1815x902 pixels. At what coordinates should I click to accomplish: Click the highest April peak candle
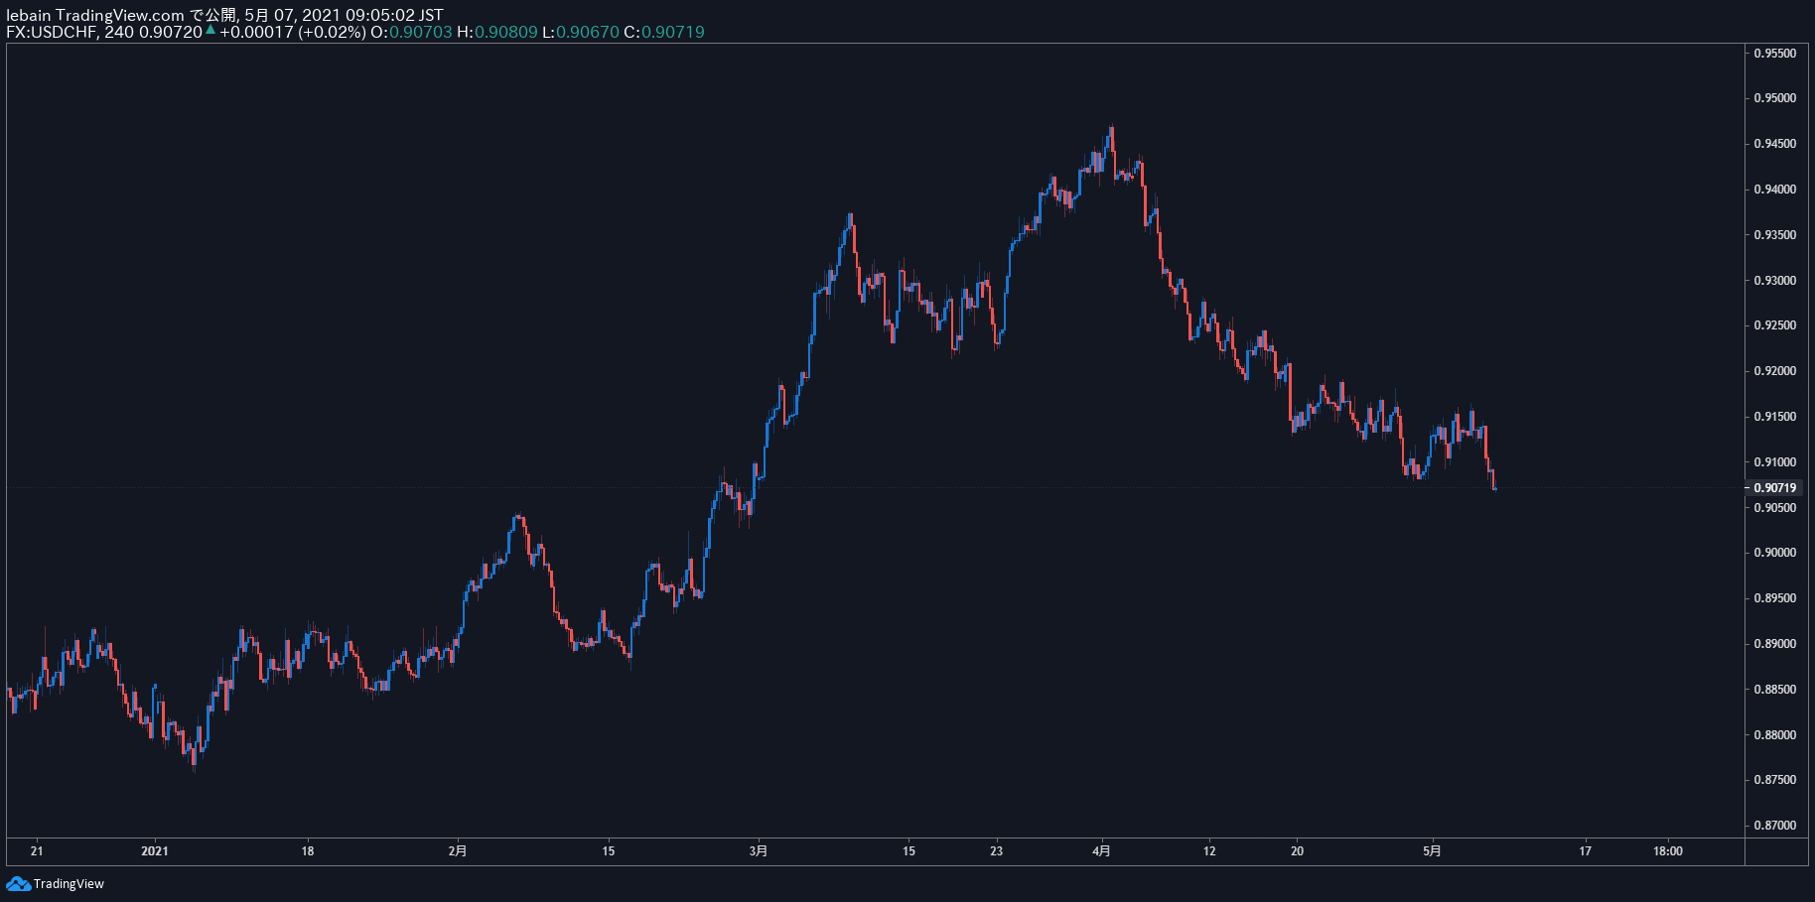(x=1112, y=139)
